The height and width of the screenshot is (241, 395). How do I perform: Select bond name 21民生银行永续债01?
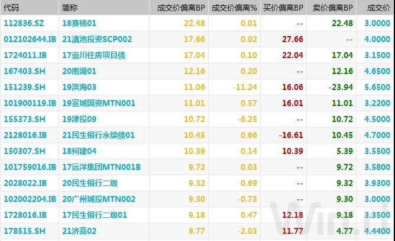(x=99, y=135)
